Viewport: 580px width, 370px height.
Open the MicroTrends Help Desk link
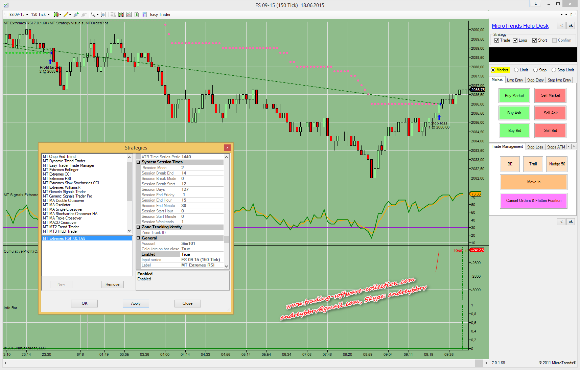(x=520, y=26)
